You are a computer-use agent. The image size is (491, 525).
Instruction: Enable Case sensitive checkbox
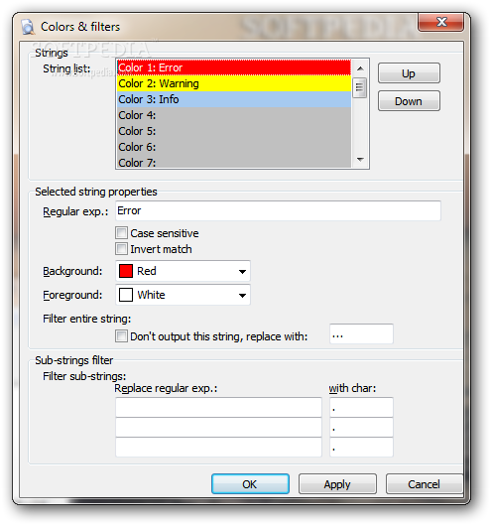pos(121,232)
